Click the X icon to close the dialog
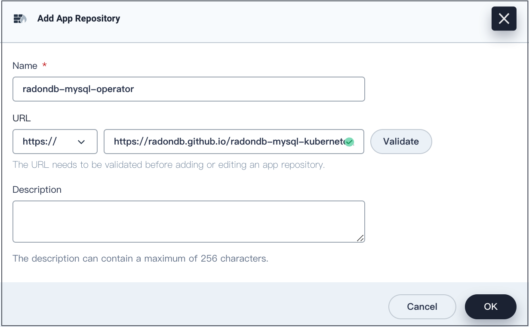 tap(504, 19)
